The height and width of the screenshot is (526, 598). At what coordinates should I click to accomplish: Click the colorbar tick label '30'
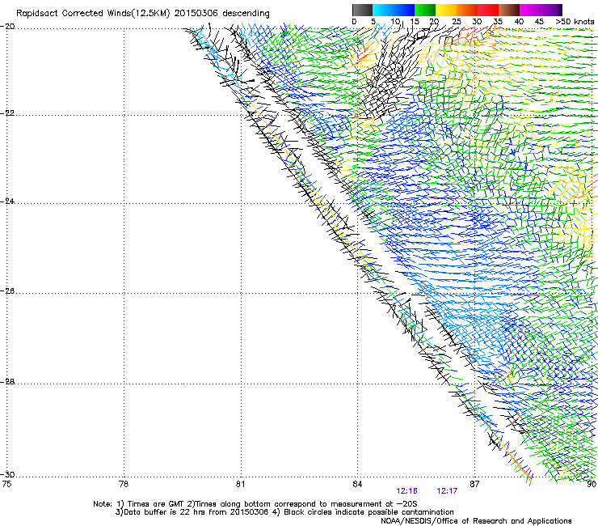tap(477, 22)
